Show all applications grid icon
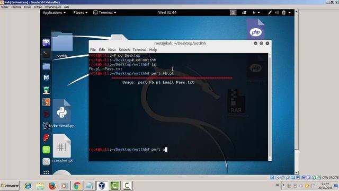 [x=46, y=172]
